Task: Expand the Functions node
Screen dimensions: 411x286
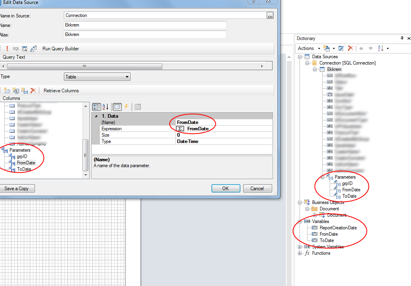Action: click(300, 253)
